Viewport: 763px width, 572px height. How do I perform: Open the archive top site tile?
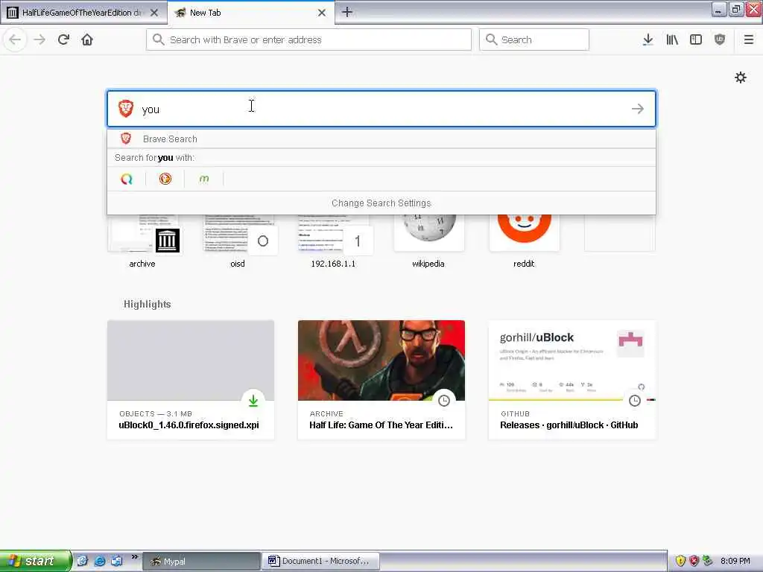(x=143, y=242)
